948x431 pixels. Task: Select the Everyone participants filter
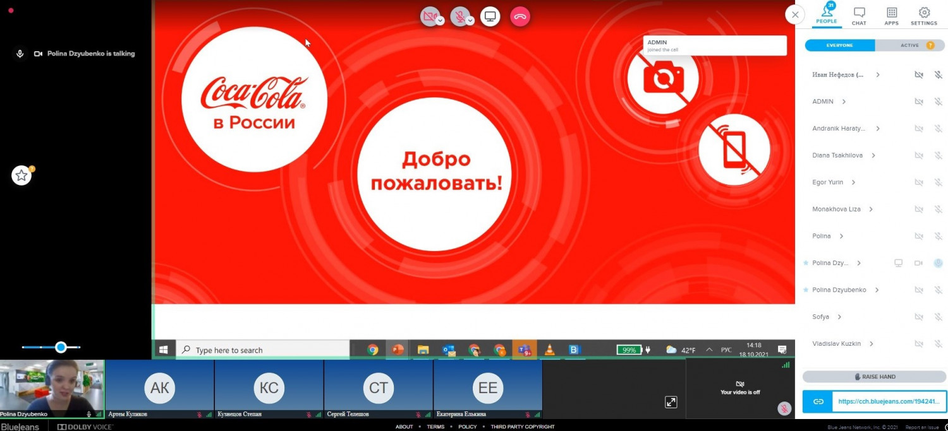840,45
